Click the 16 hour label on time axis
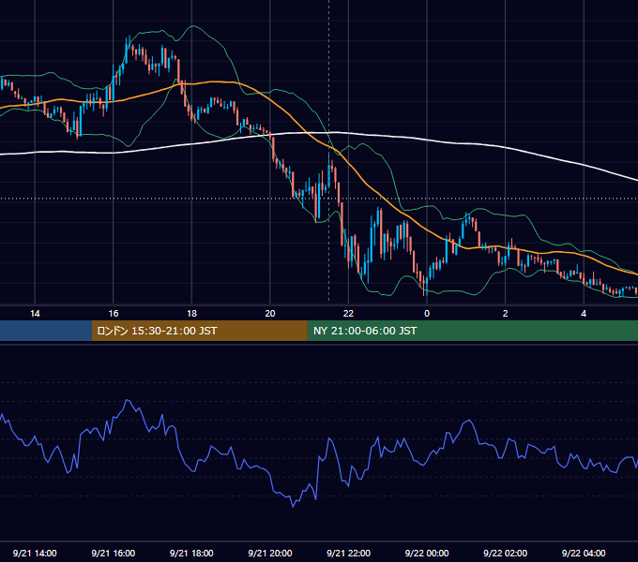The image size is (638, 562). pos(114,314)
